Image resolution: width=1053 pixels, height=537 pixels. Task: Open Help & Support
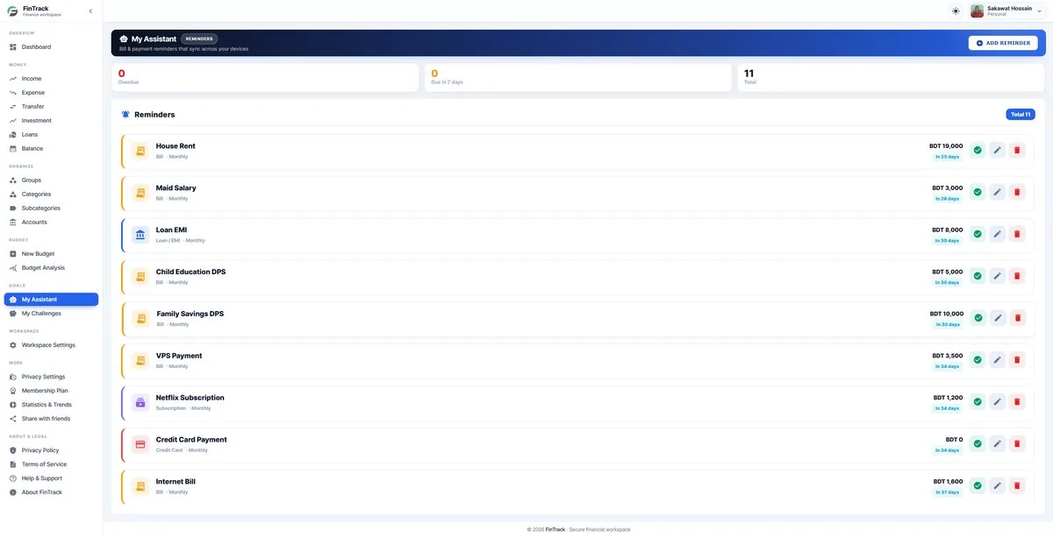(51, 478)
